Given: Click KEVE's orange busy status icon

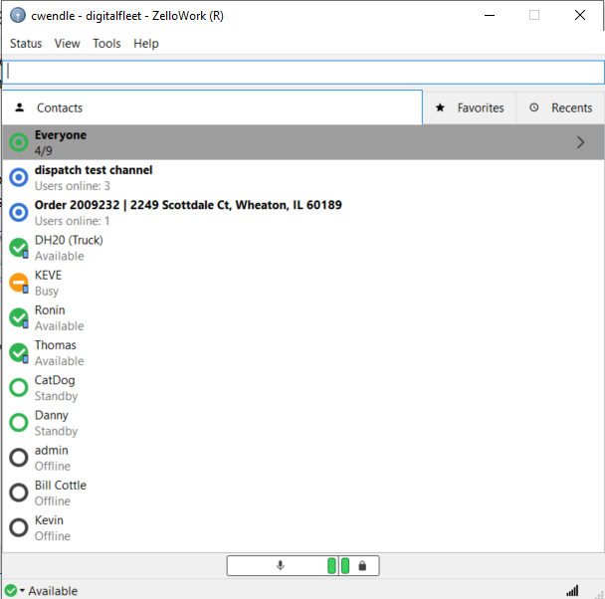Looking at the screenshot, I should point(18,283).
